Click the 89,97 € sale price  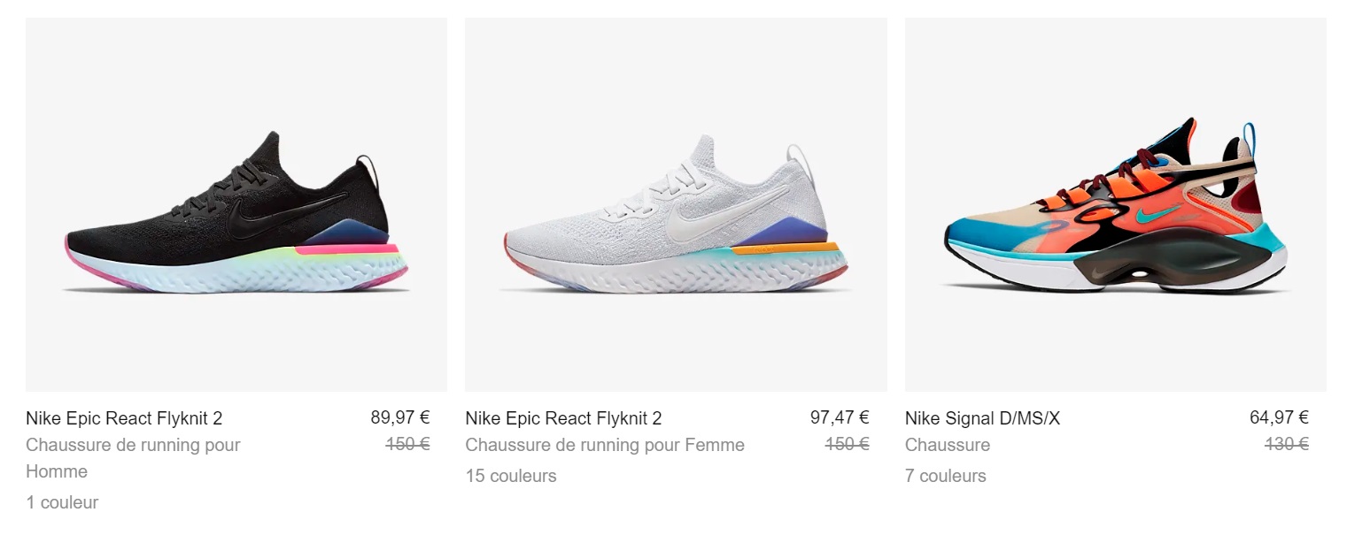(399, 417)
